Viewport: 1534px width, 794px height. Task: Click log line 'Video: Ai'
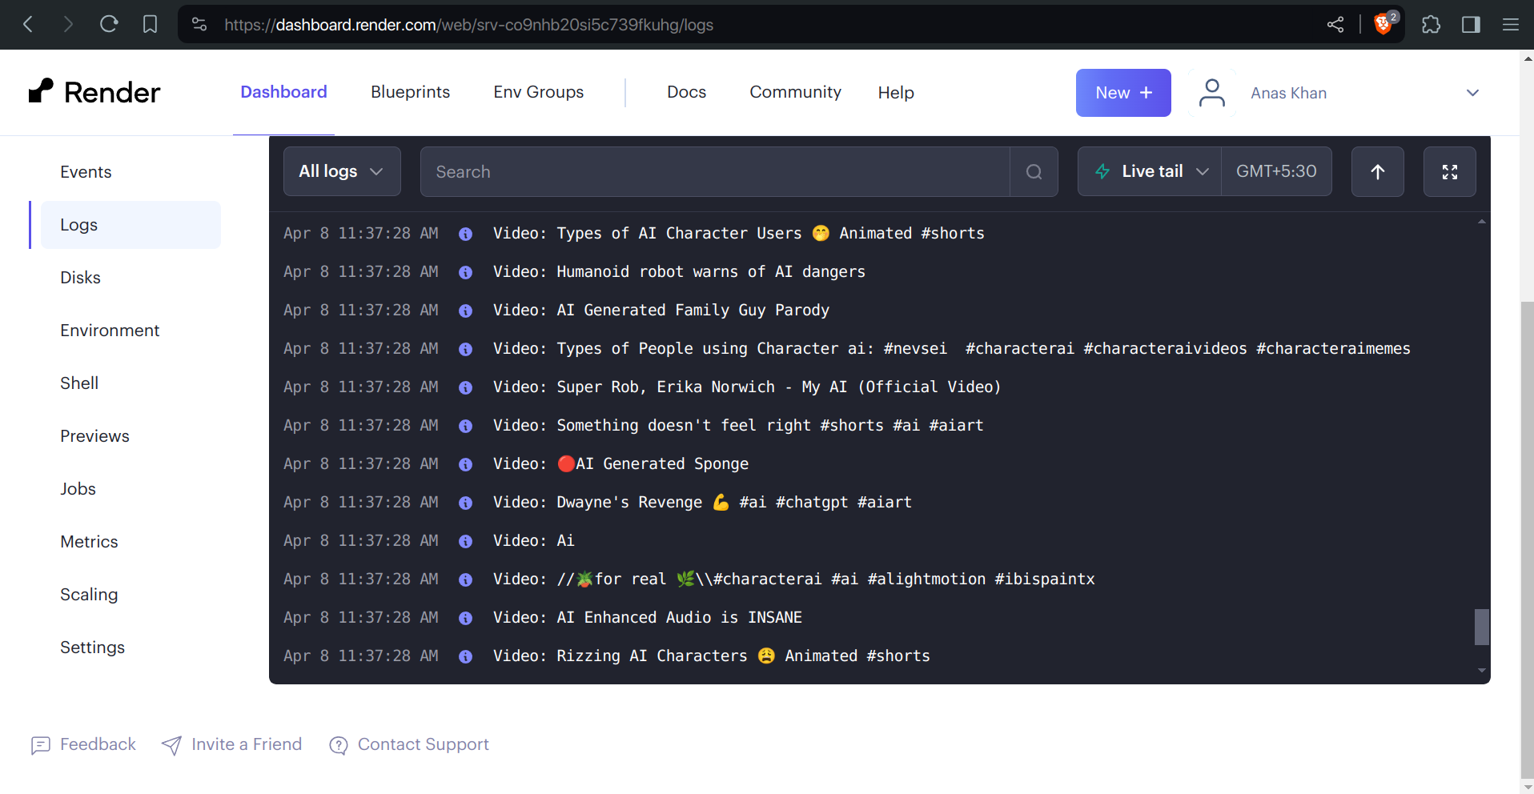click(x=533, y=541)
